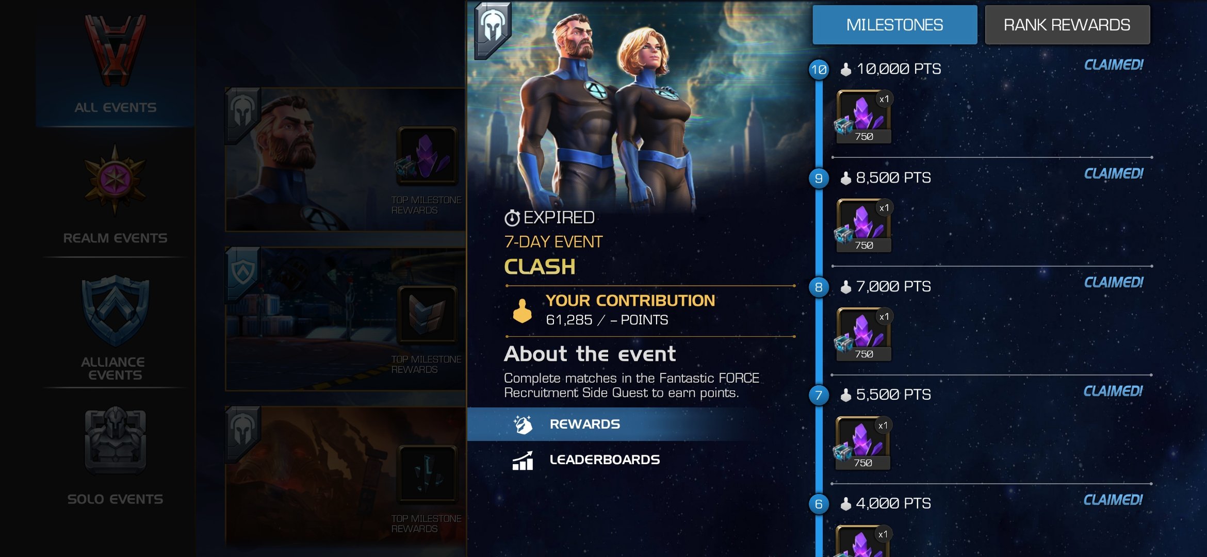Open the Alliance Events shield icon
This screenshot has height=557, width=1207.
(115, 310)
